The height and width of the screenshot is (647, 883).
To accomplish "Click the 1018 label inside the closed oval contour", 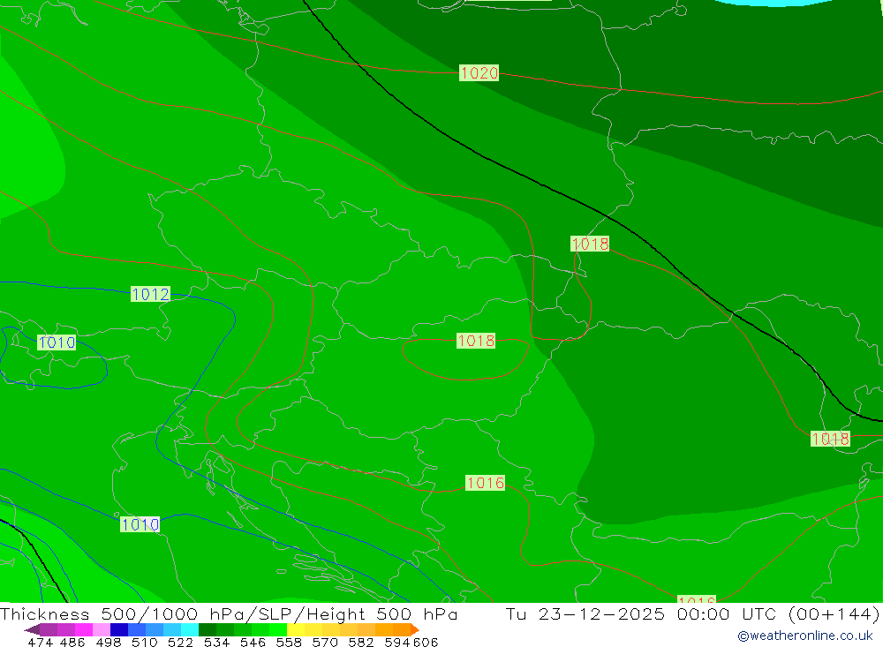I will pyautogui.click(x=476, y=341).
